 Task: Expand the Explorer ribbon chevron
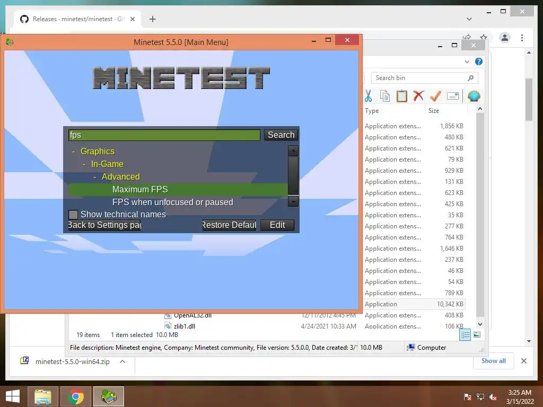pos(467,61)
